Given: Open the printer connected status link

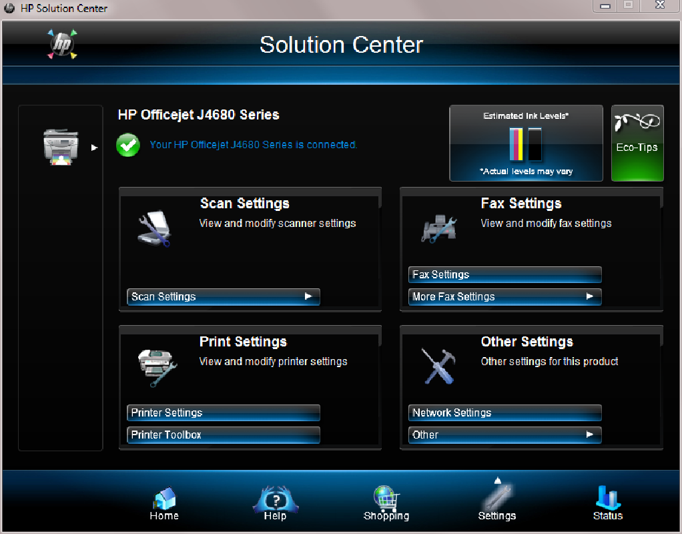Looking at the screenshot, I should click(253, 144).
